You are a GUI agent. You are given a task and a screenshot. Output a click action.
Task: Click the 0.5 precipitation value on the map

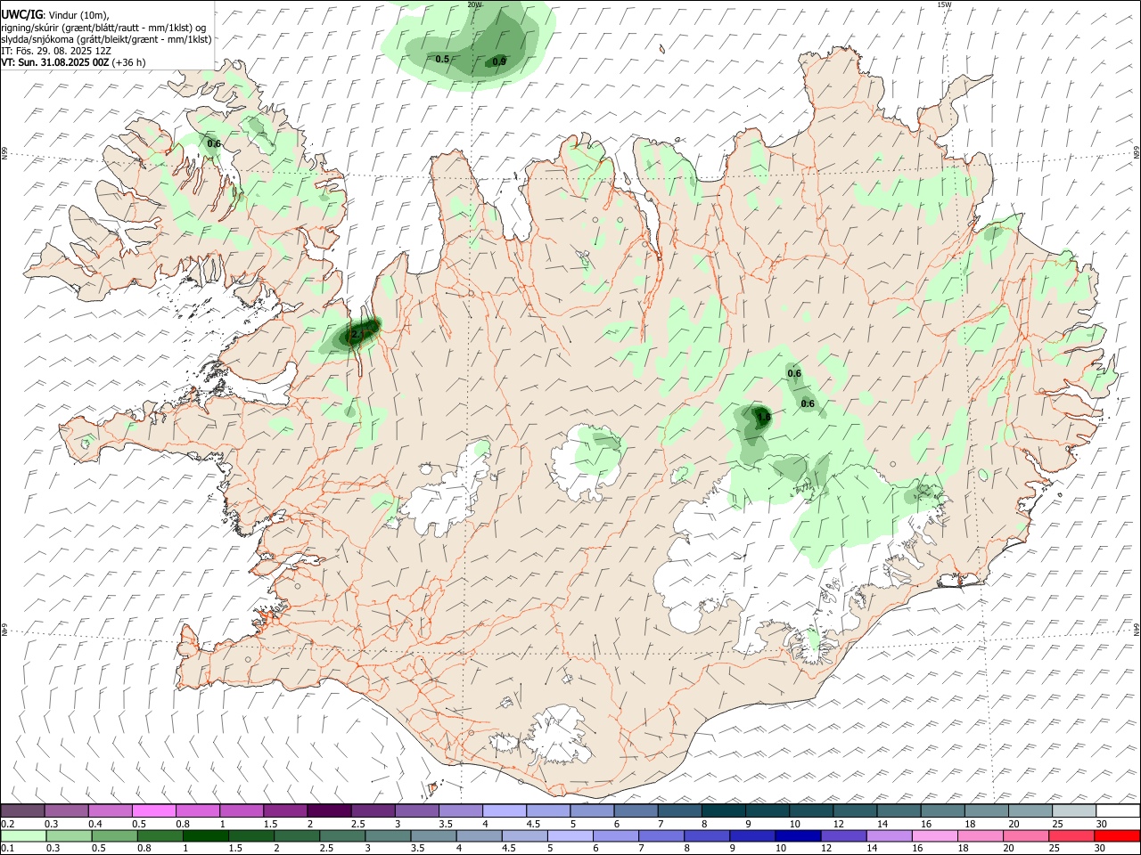click(x=442, y=59)
